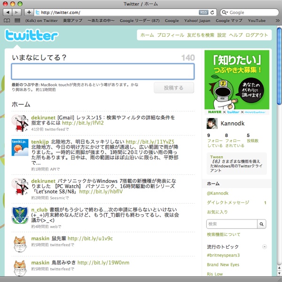282x282 pixels.
Task: Open the bit.ly/u1v9c link
Action: click(90, 238)
